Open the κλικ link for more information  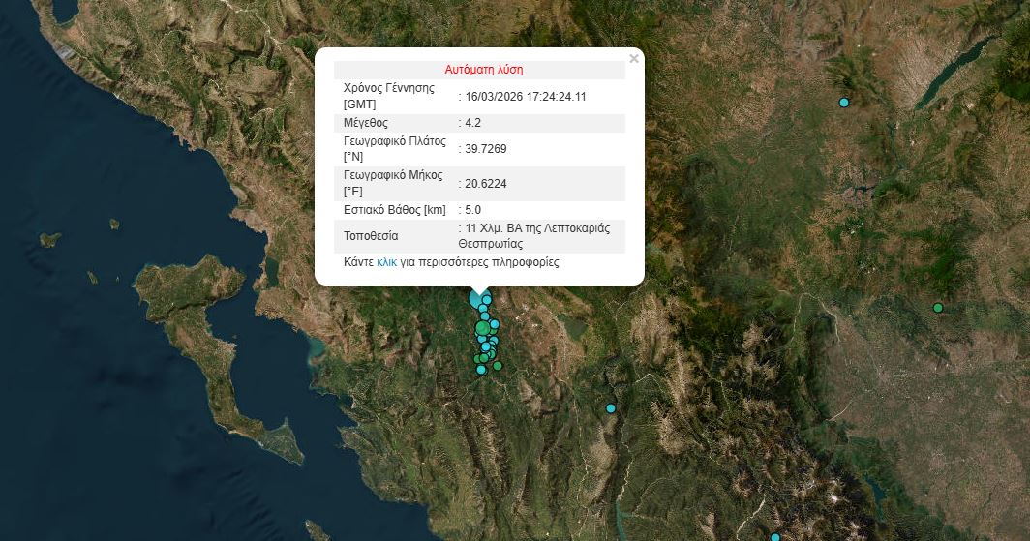(x=387, y=262)
